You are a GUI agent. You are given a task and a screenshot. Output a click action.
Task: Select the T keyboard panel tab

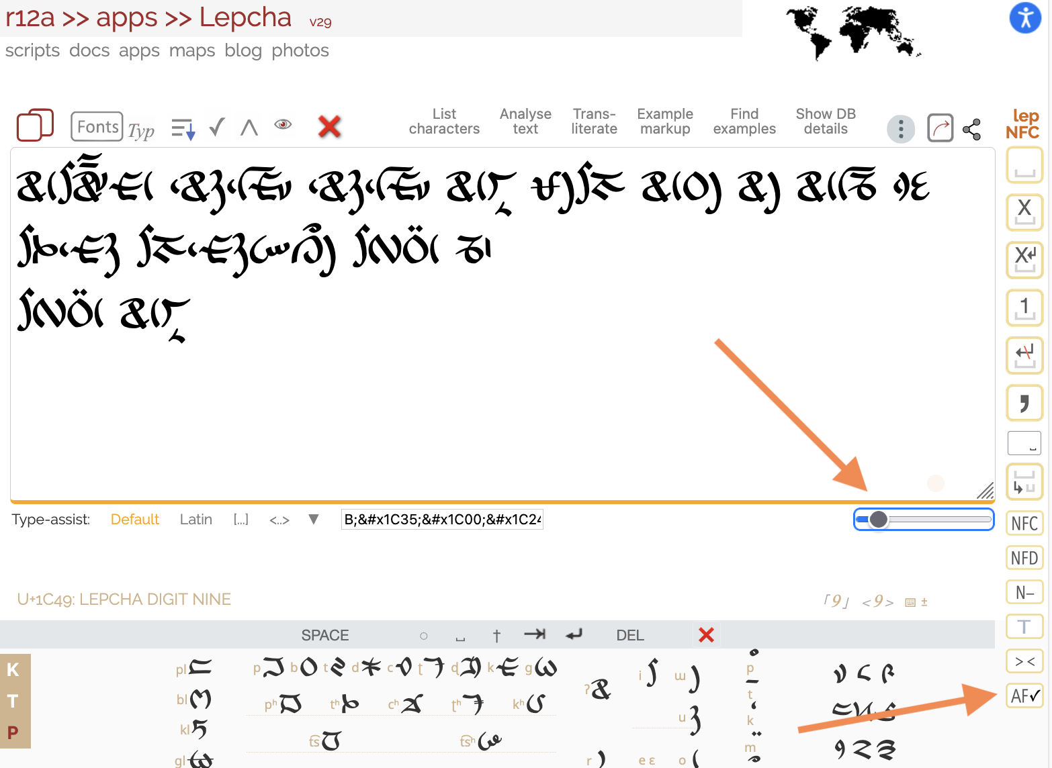coord(13,701)
